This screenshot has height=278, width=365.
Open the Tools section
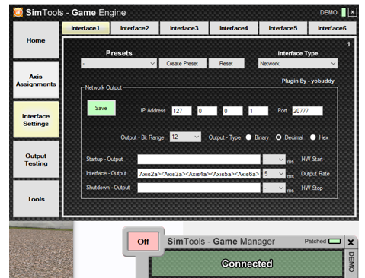pos(36,199)
